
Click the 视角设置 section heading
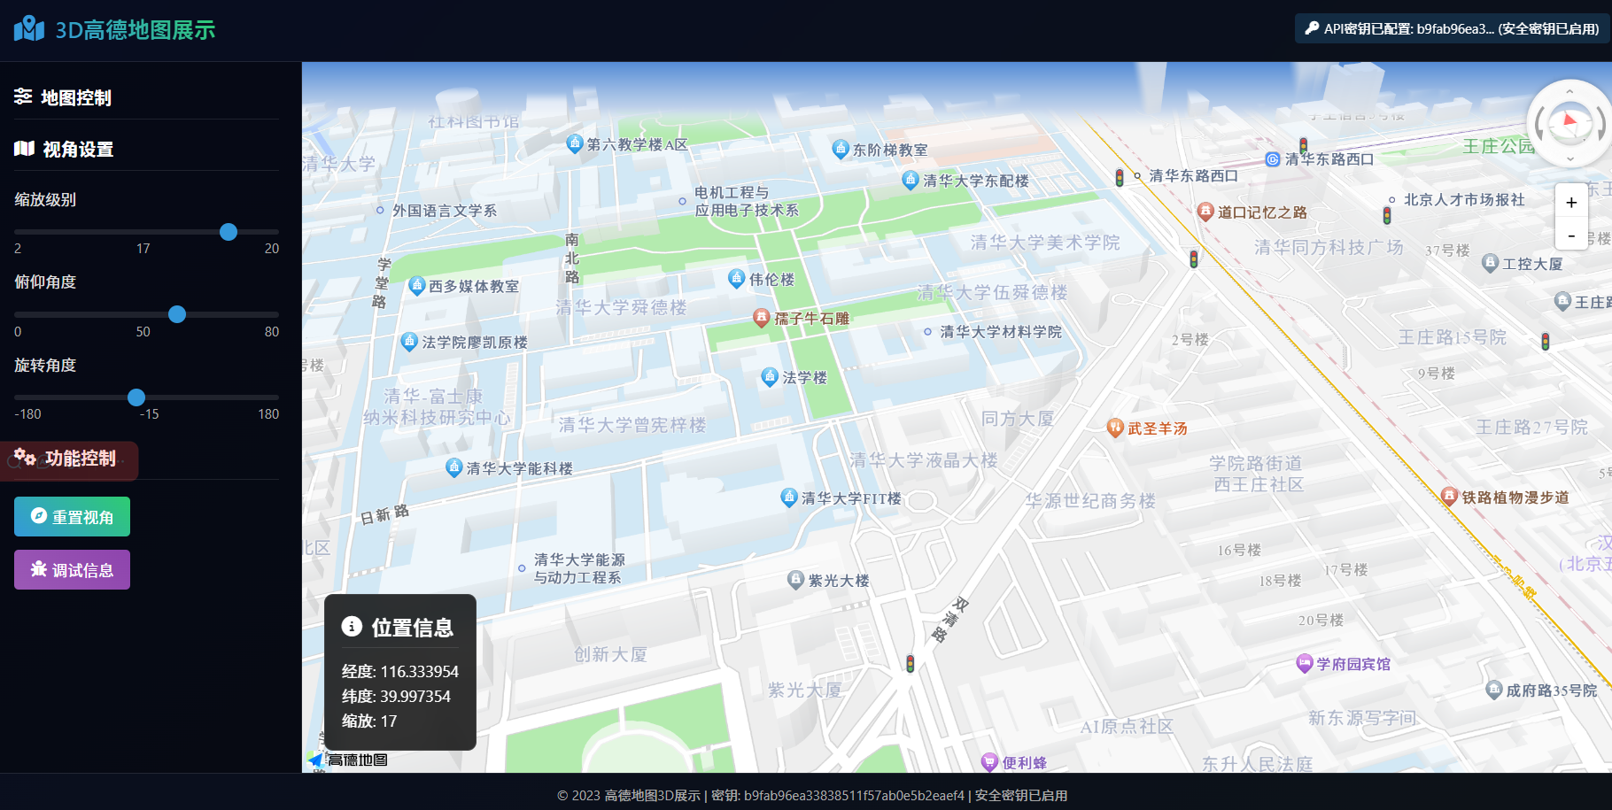coord(78,150)
